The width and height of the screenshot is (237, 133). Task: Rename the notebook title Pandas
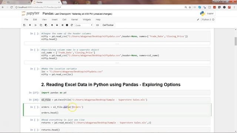tap(48, 14)
